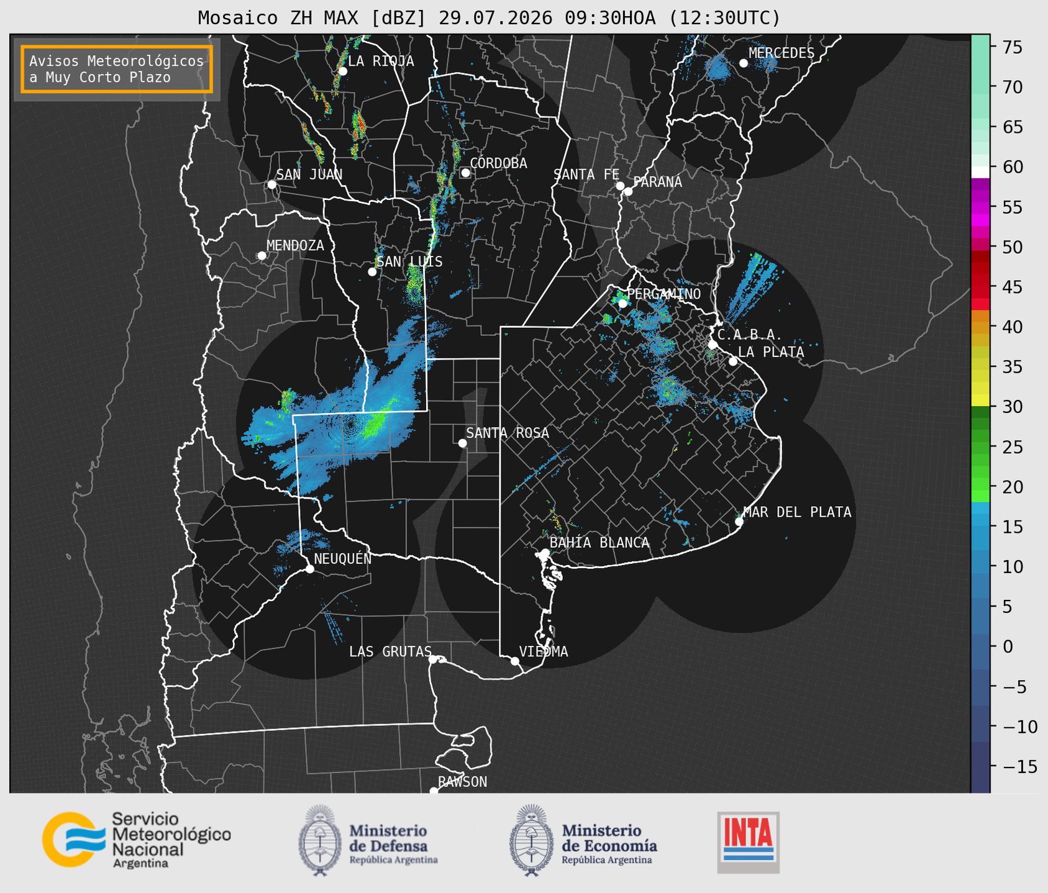Click the VIEDMA city marker dot
This screenshot has width=1048, height=893.
point(514,661)
